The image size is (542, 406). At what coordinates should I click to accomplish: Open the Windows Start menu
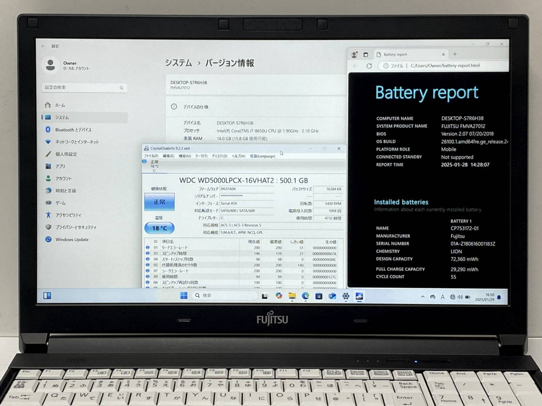point(184,295)
